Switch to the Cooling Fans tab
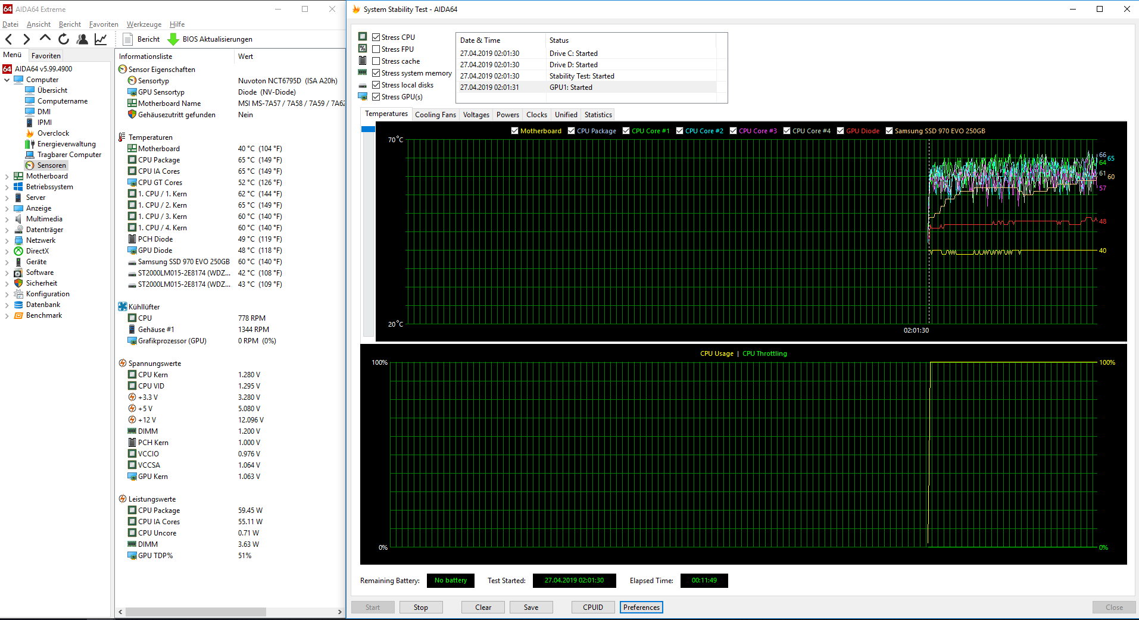The width and height of the screenshot is (1139, 620). [x=435, y=115]
